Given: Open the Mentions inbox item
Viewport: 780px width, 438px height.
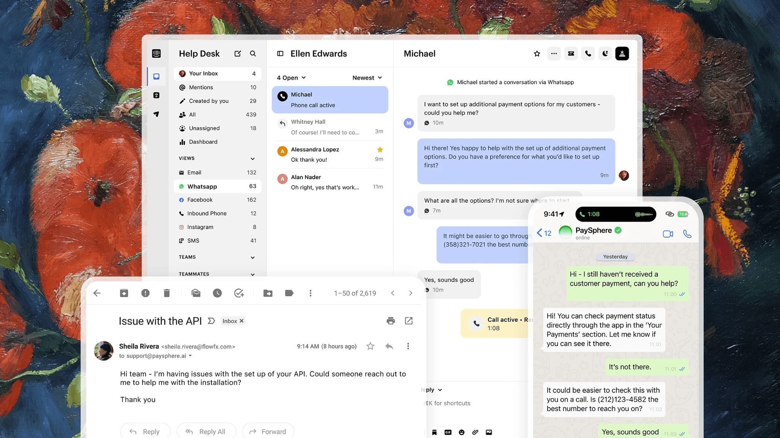Looking at the screenshot, I should 218,87.
